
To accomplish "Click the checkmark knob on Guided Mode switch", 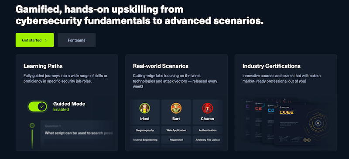I will 42,107.
